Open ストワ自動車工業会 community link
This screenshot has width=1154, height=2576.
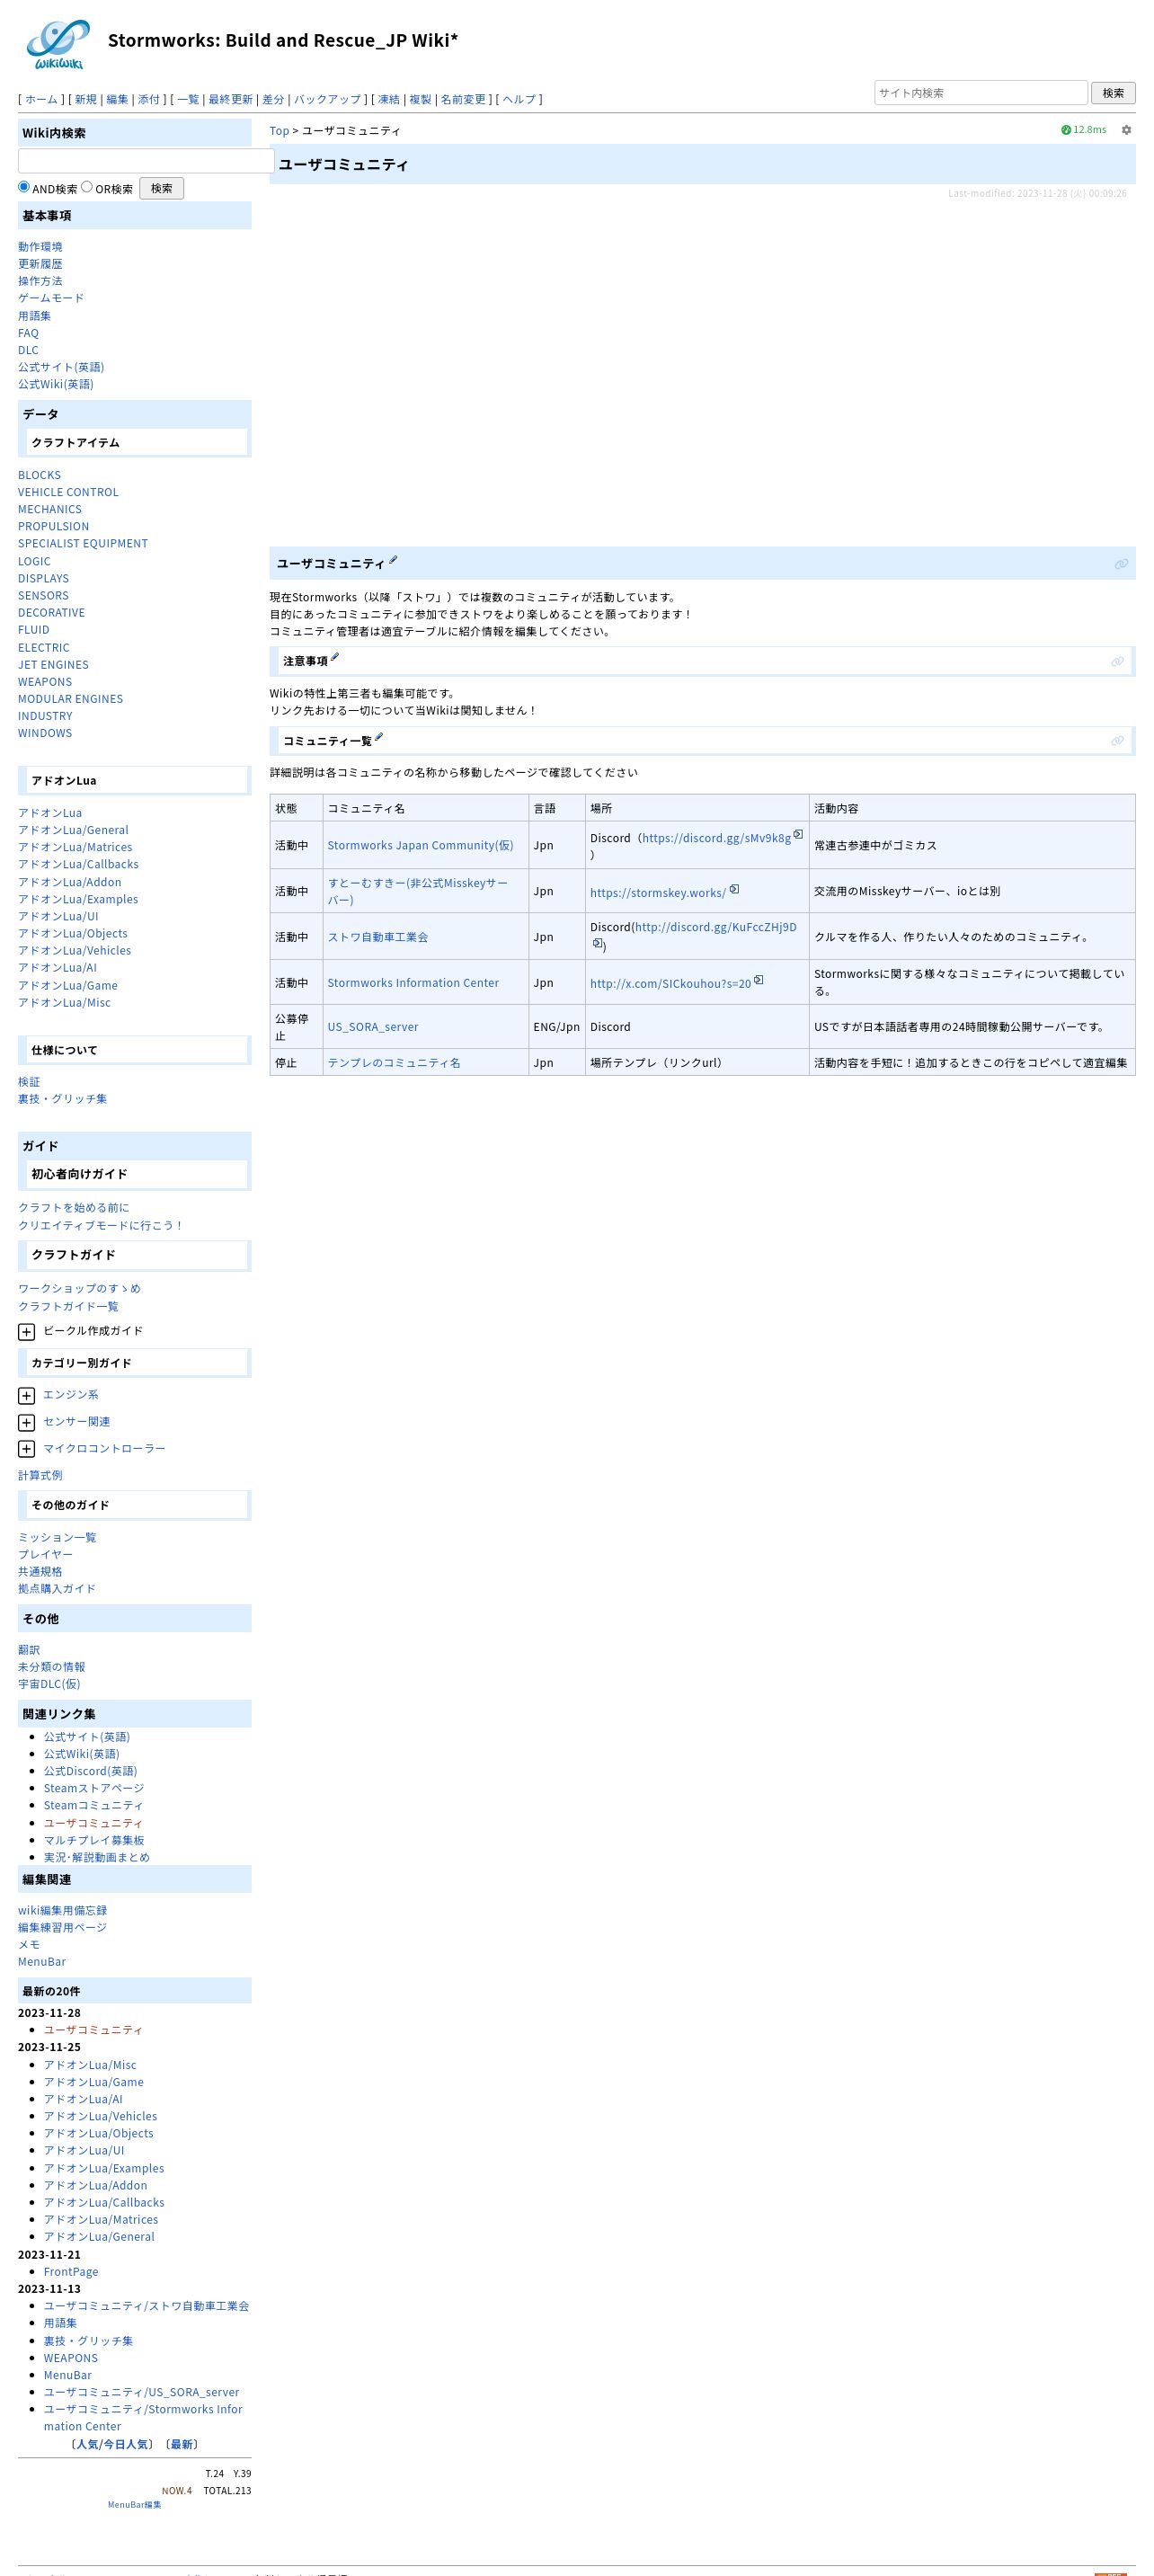(377, 937)
